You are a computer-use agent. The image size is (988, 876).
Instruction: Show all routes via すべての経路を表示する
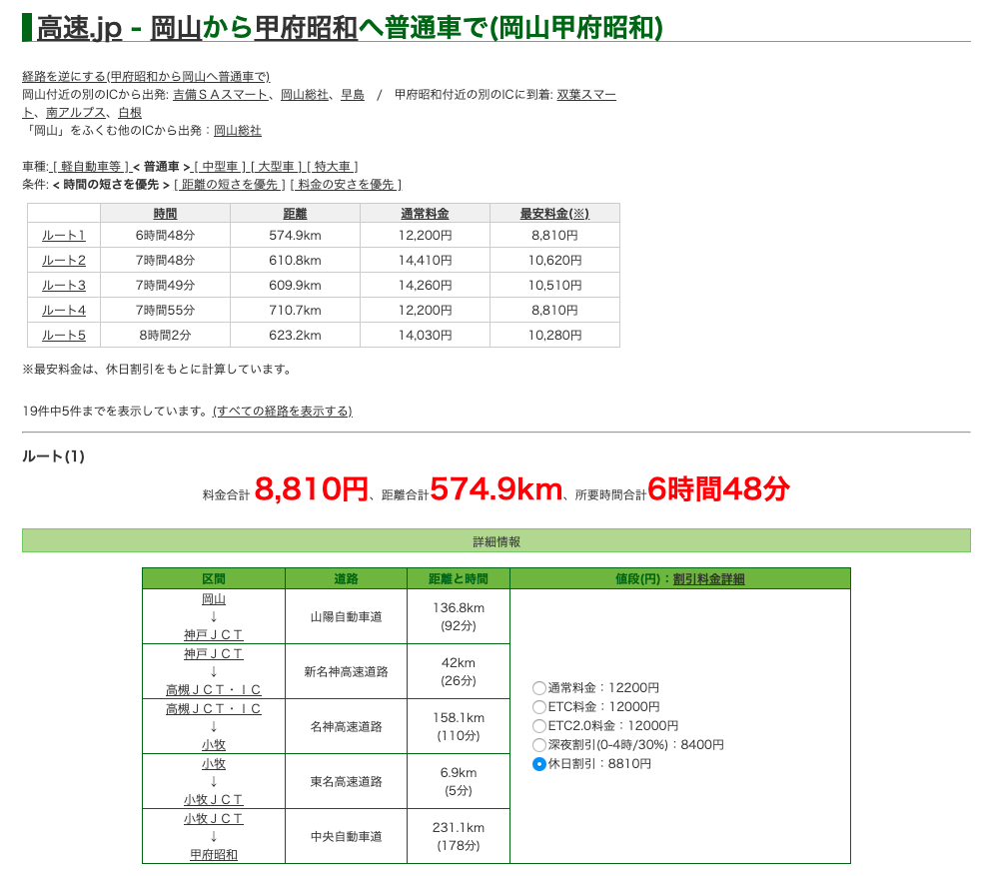[283, 411]
